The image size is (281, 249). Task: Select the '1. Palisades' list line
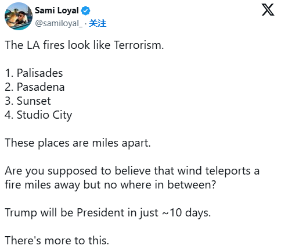coord(34,73)
